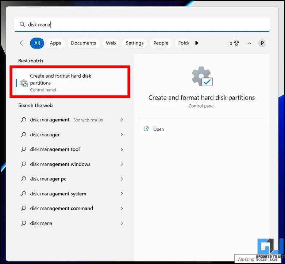This screenshot has width=285, height=264.
Task: Go back using the left arrow icon
Action: [x=23, y=43]
